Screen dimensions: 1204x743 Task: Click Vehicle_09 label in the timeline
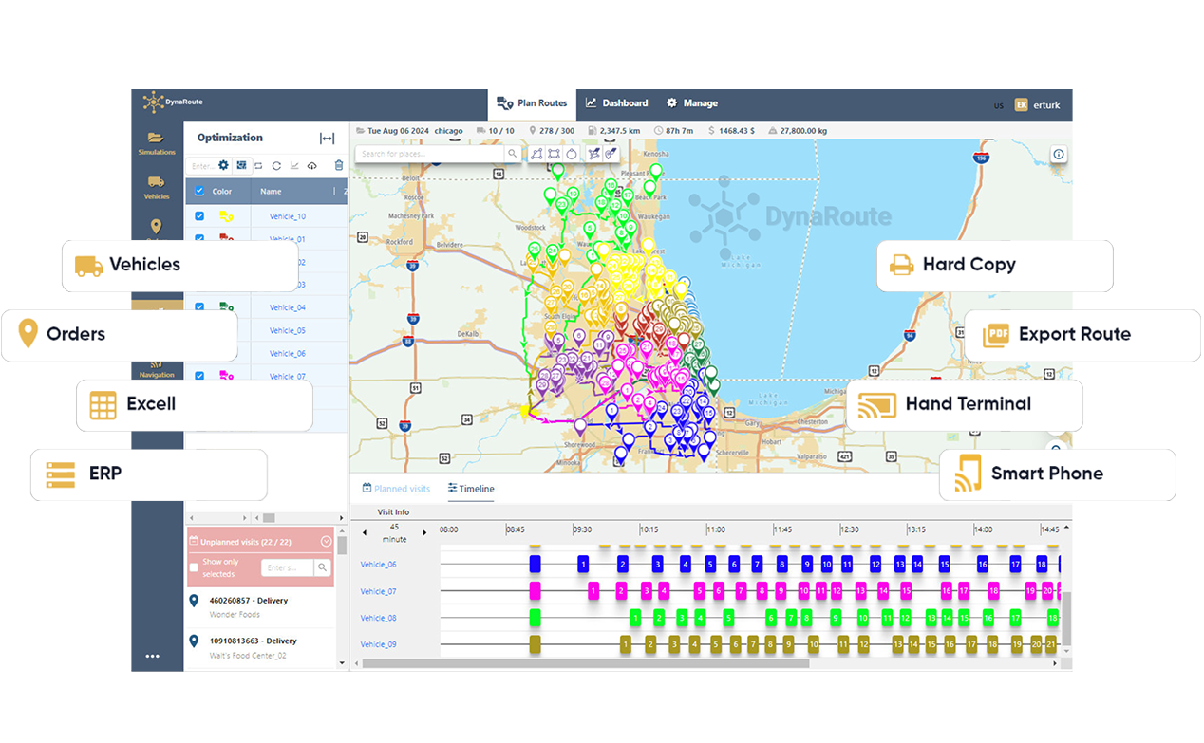pos(378,644)
